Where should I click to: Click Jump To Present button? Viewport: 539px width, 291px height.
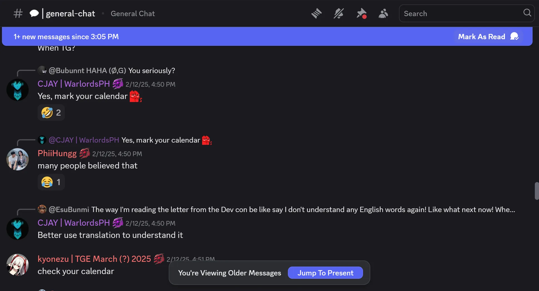pos(325,273)
